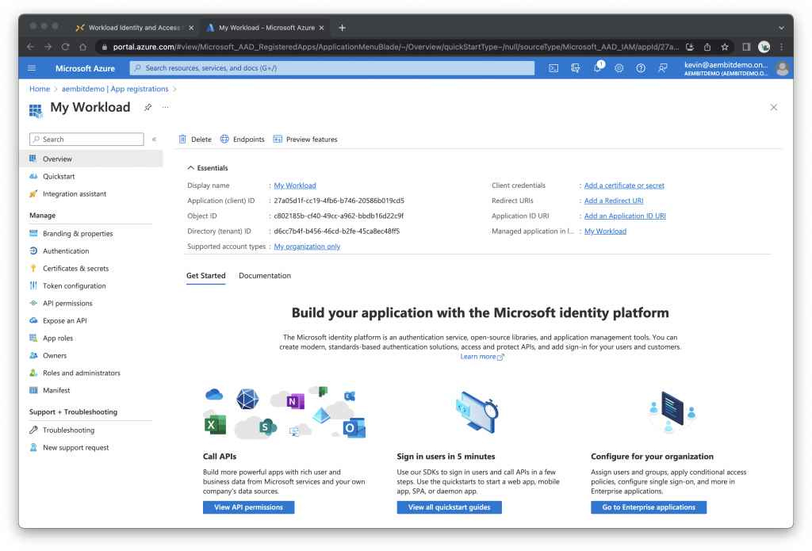Switch to Workload Identity and Access browser tab
The image size is (812, 551).
(x=134, y=28)
